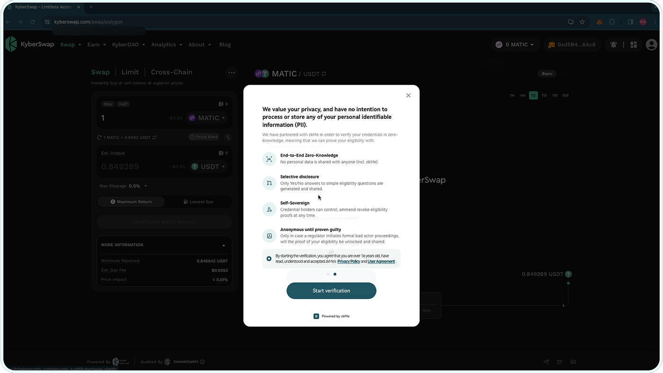The height and width of the screenshot is (373, 663).
Task: Click the notification bell icon
Action: point(613,44)
